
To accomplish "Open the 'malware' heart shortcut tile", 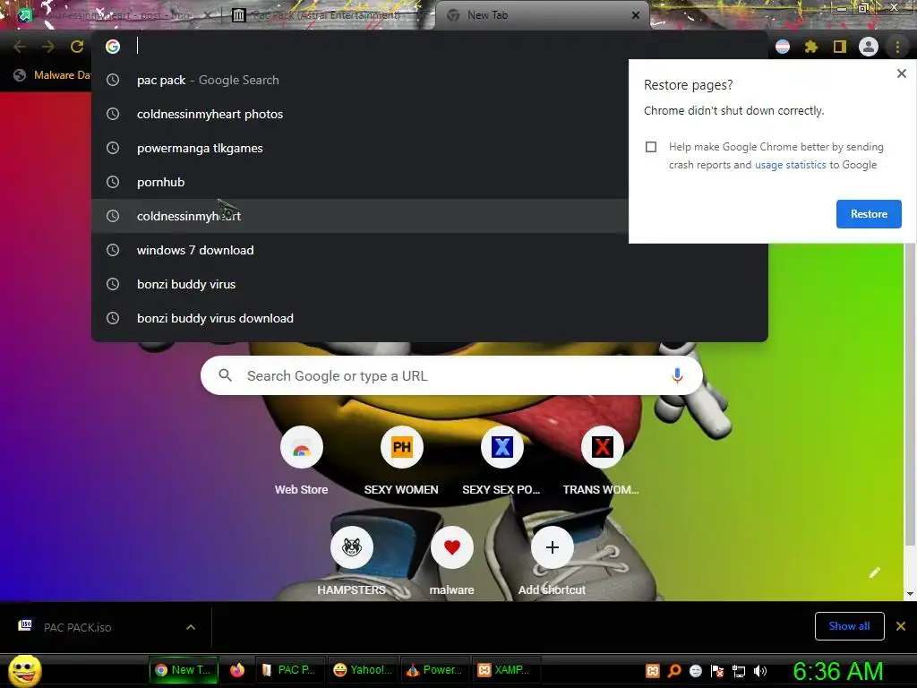I will 451,563.
